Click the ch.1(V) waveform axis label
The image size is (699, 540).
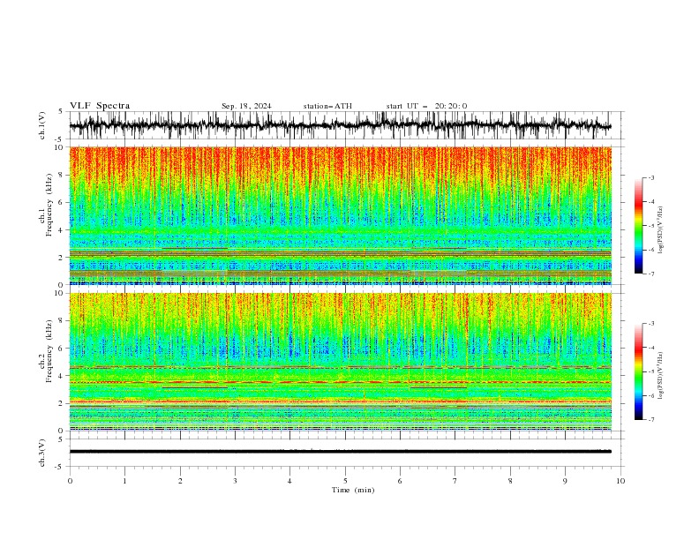pos(42,125)
